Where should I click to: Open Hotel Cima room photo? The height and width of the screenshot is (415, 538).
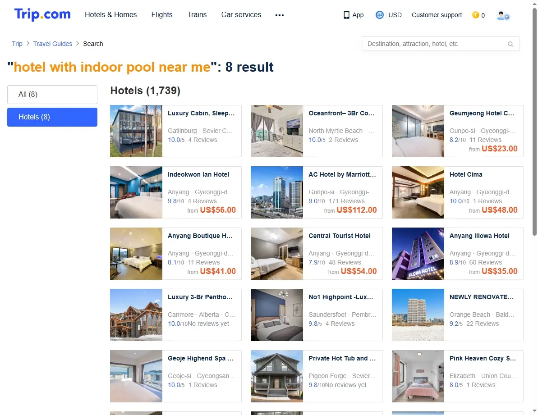click(x=418, y=192)
